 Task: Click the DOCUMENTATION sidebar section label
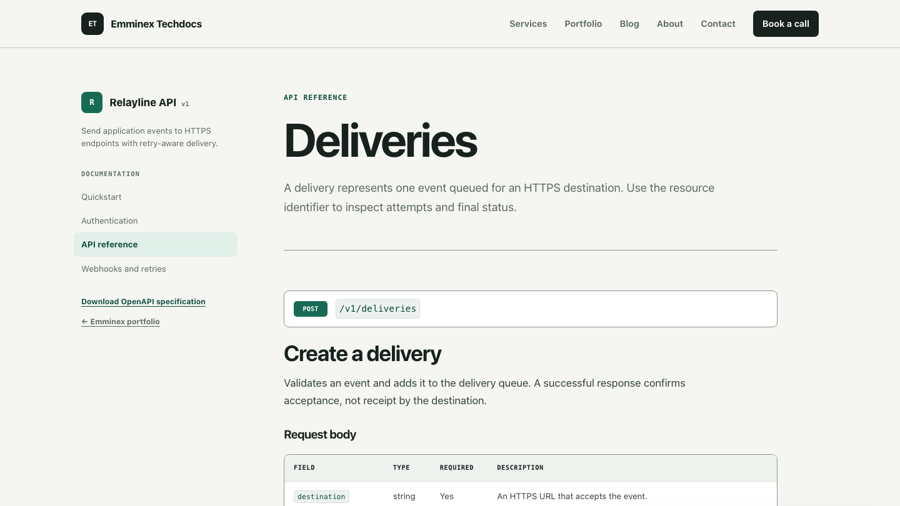coord(111,174)
